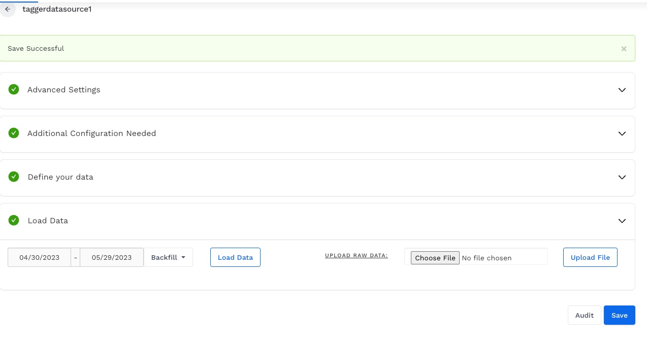The image size is (647, 341).
Task: Expand the Advanced Settings chevron
Action: click(x=622, y=90)
